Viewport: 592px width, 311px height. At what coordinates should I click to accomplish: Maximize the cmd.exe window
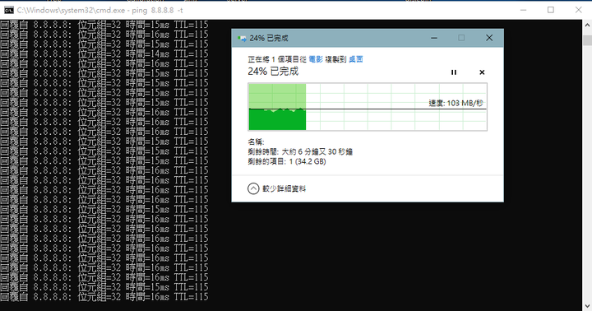click(x=551, y=10)
